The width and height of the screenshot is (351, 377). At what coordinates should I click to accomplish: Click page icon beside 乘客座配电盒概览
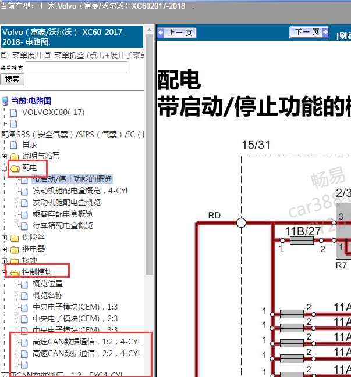tap(24, 214)
